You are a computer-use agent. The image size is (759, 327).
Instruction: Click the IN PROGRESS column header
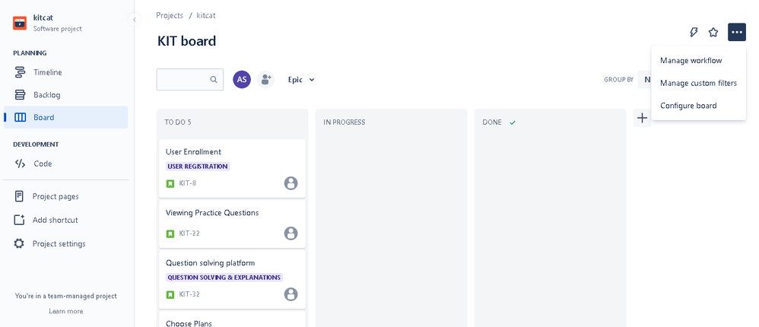click(345, 122)
